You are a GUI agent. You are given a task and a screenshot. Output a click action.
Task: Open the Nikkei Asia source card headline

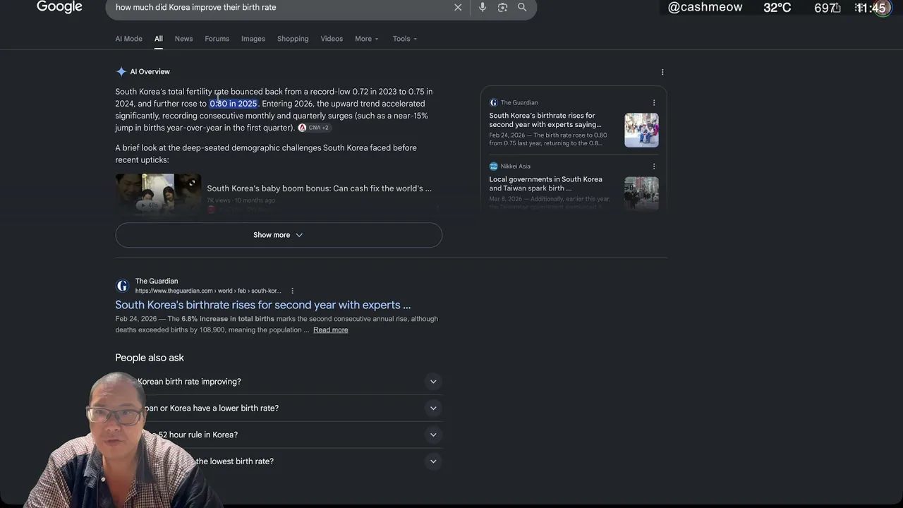coord(545,183)
